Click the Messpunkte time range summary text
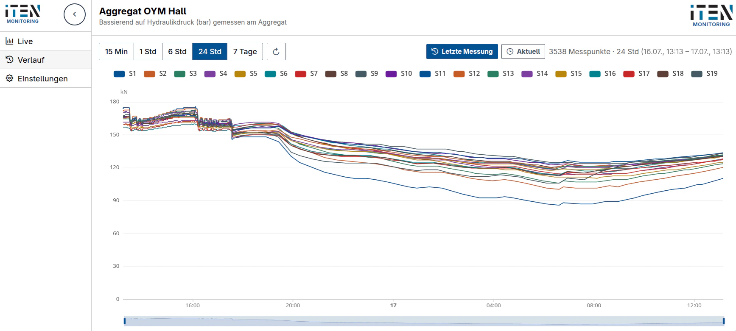This screenshot has width=736, height=331. click(x=641, y=52)
